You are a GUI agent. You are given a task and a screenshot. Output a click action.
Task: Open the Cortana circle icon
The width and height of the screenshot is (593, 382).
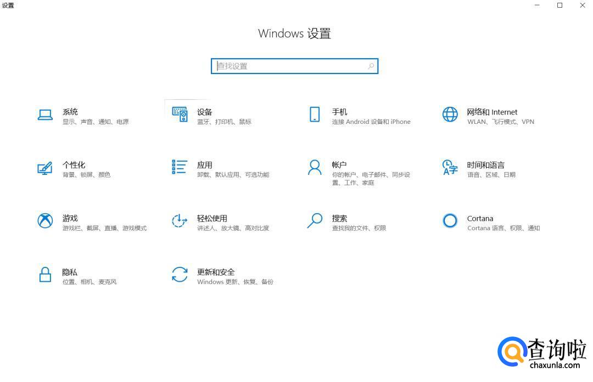pyautogui.click(x=450, y=221)
